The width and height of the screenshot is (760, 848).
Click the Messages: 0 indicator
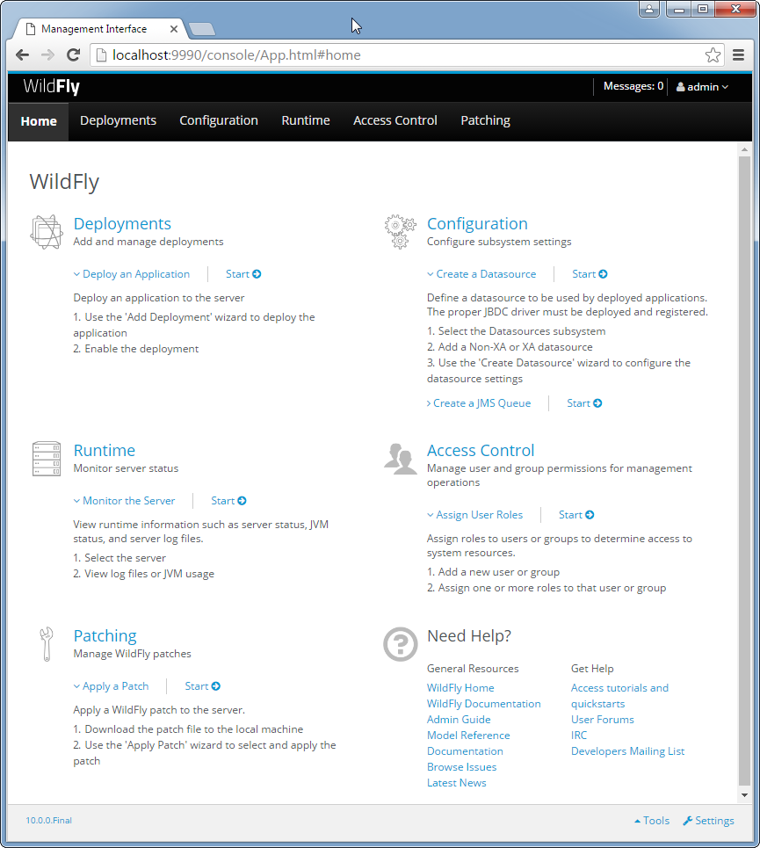click(633, 86)
